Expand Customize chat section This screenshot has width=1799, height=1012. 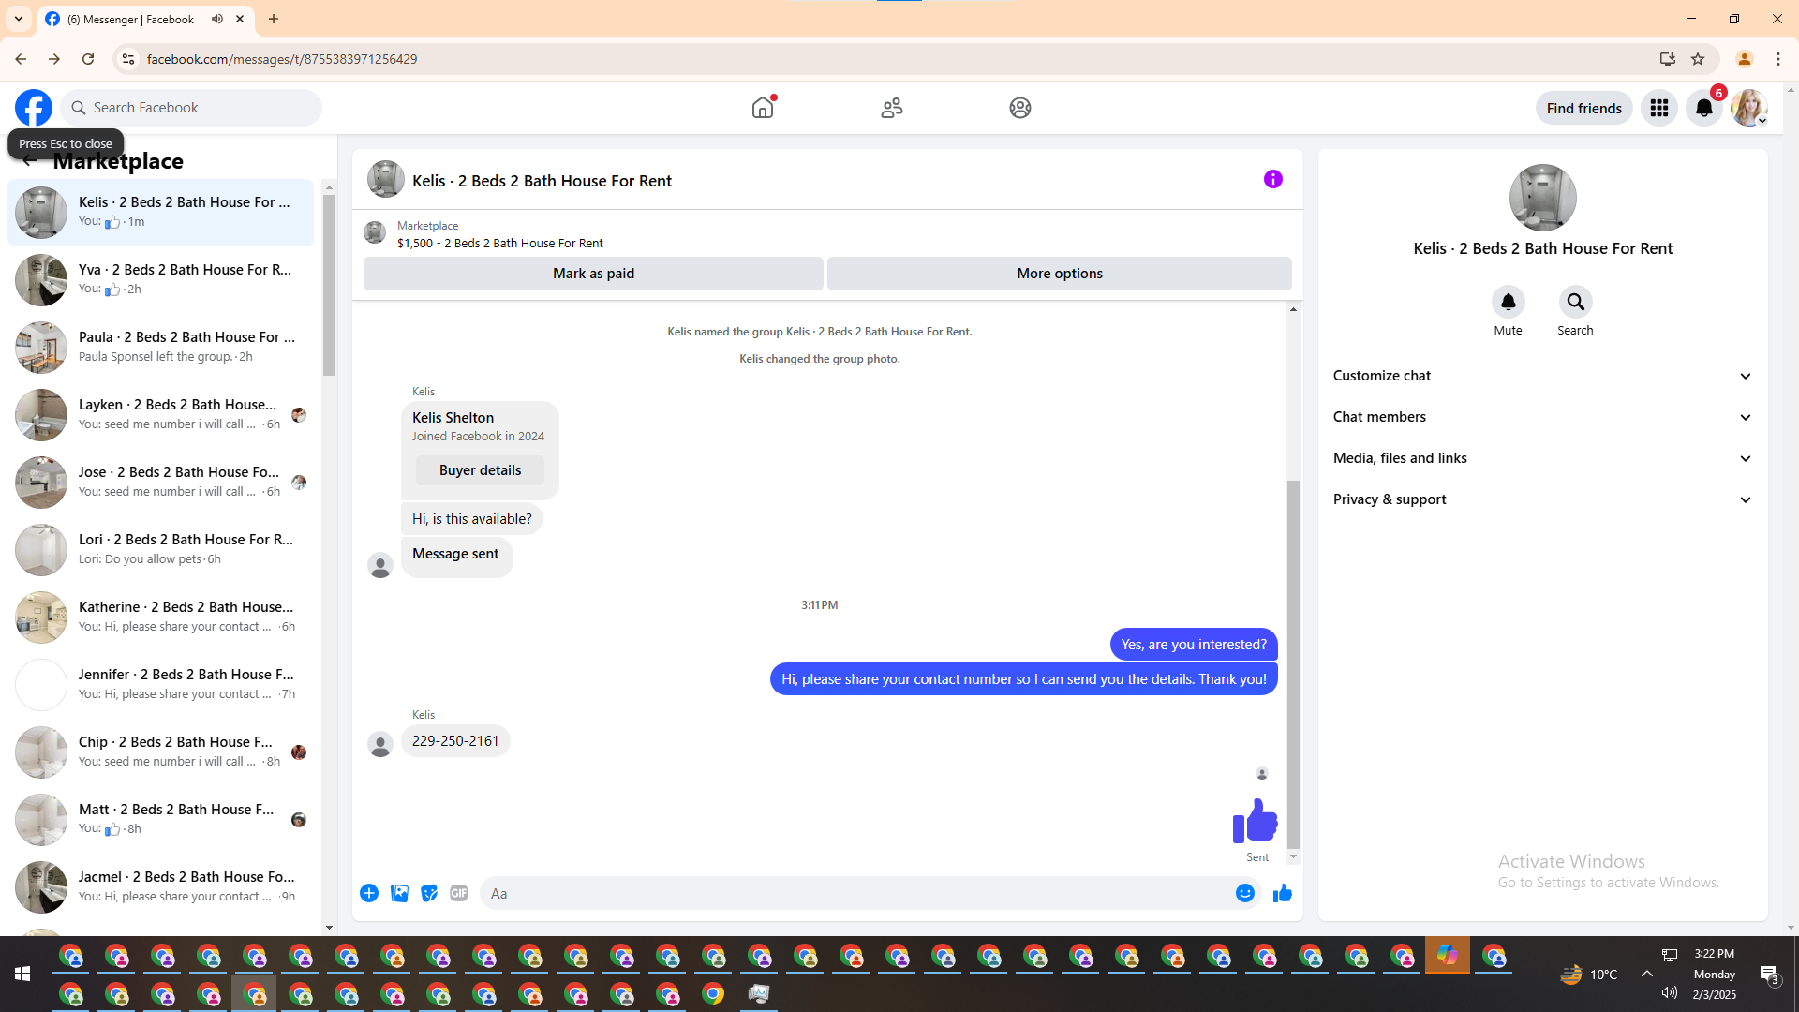[1542, 376]
